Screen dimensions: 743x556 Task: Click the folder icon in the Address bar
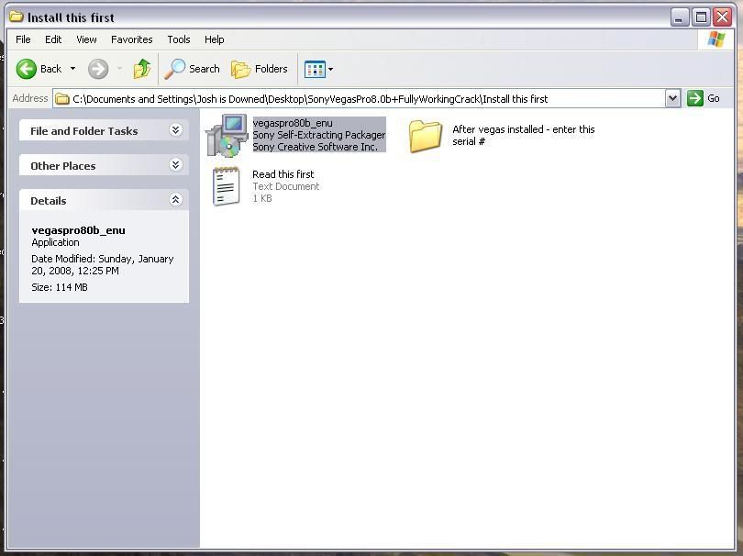coord(62,99)
